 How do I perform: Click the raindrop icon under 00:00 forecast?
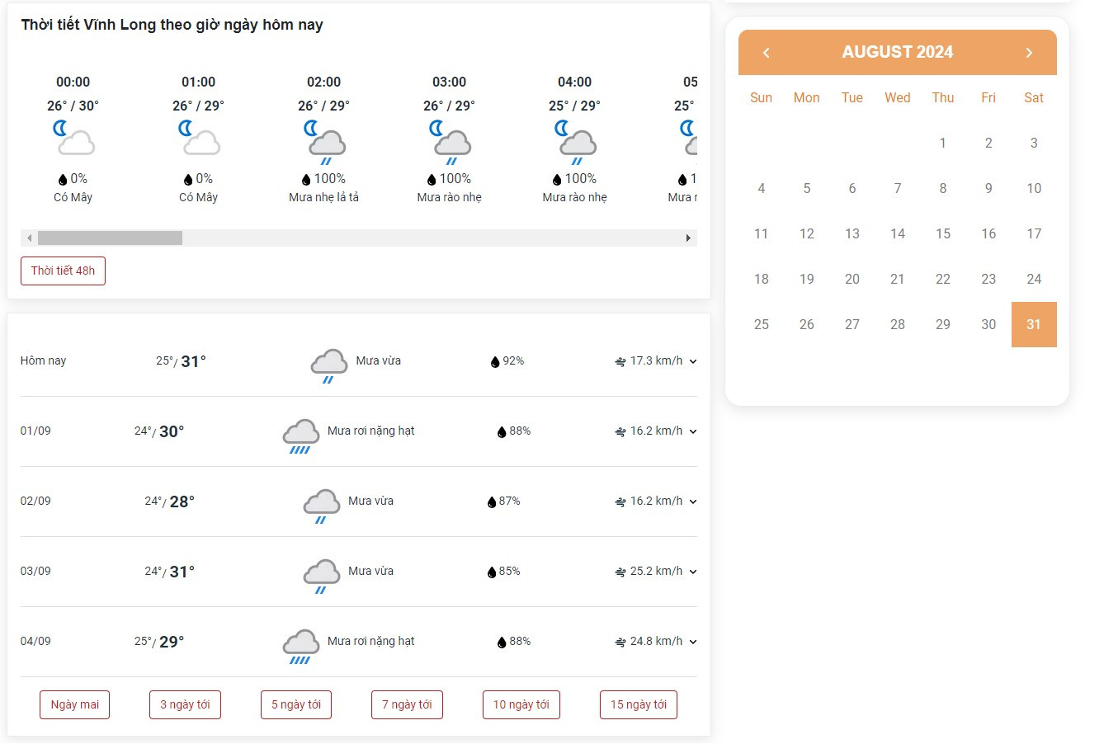click(63, 180)
